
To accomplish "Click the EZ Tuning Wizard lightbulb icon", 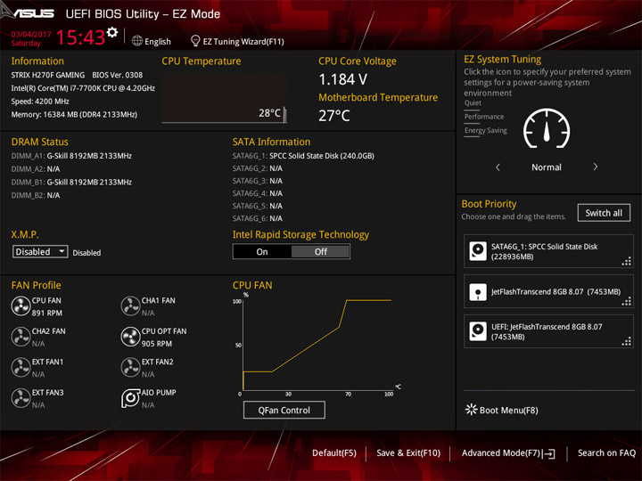I will pyautogui.click(x=195, y=41).
